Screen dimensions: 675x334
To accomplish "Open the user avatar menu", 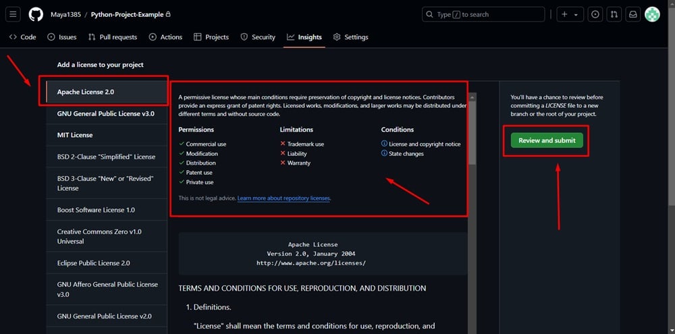I will [652, 14].
